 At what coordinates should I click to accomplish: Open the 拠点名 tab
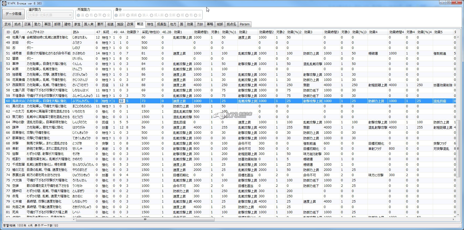(x=231, y=24)
